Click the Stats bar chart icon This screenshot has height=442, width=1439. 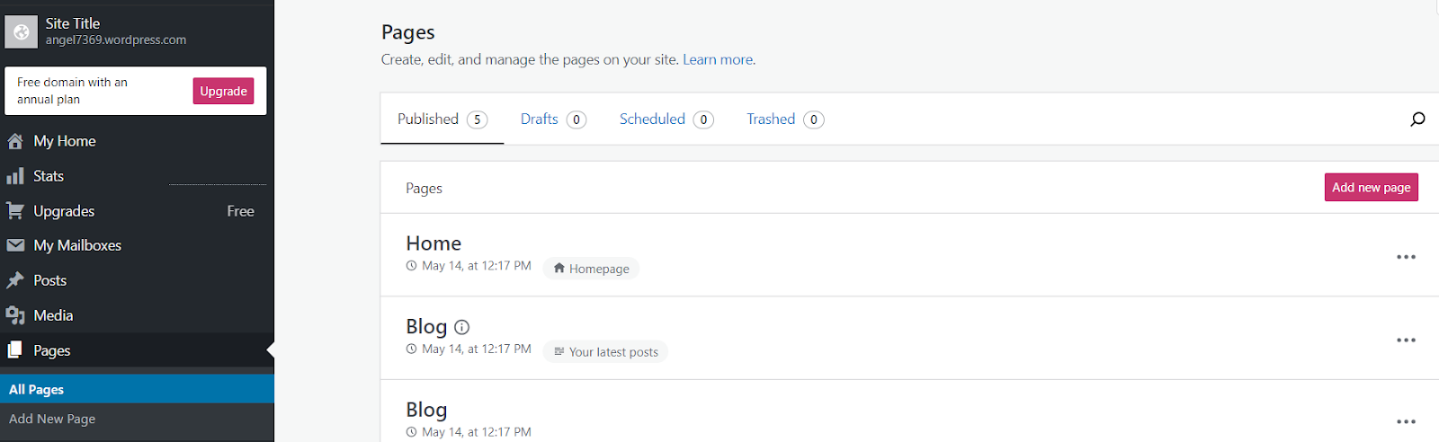(x=15, y=176)
